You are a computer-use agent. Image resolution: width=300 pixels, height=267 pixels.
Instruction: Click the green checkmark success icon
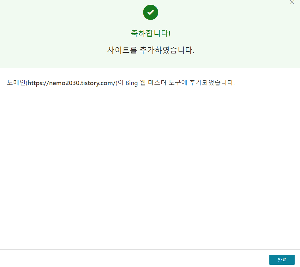tap(151, 12)
